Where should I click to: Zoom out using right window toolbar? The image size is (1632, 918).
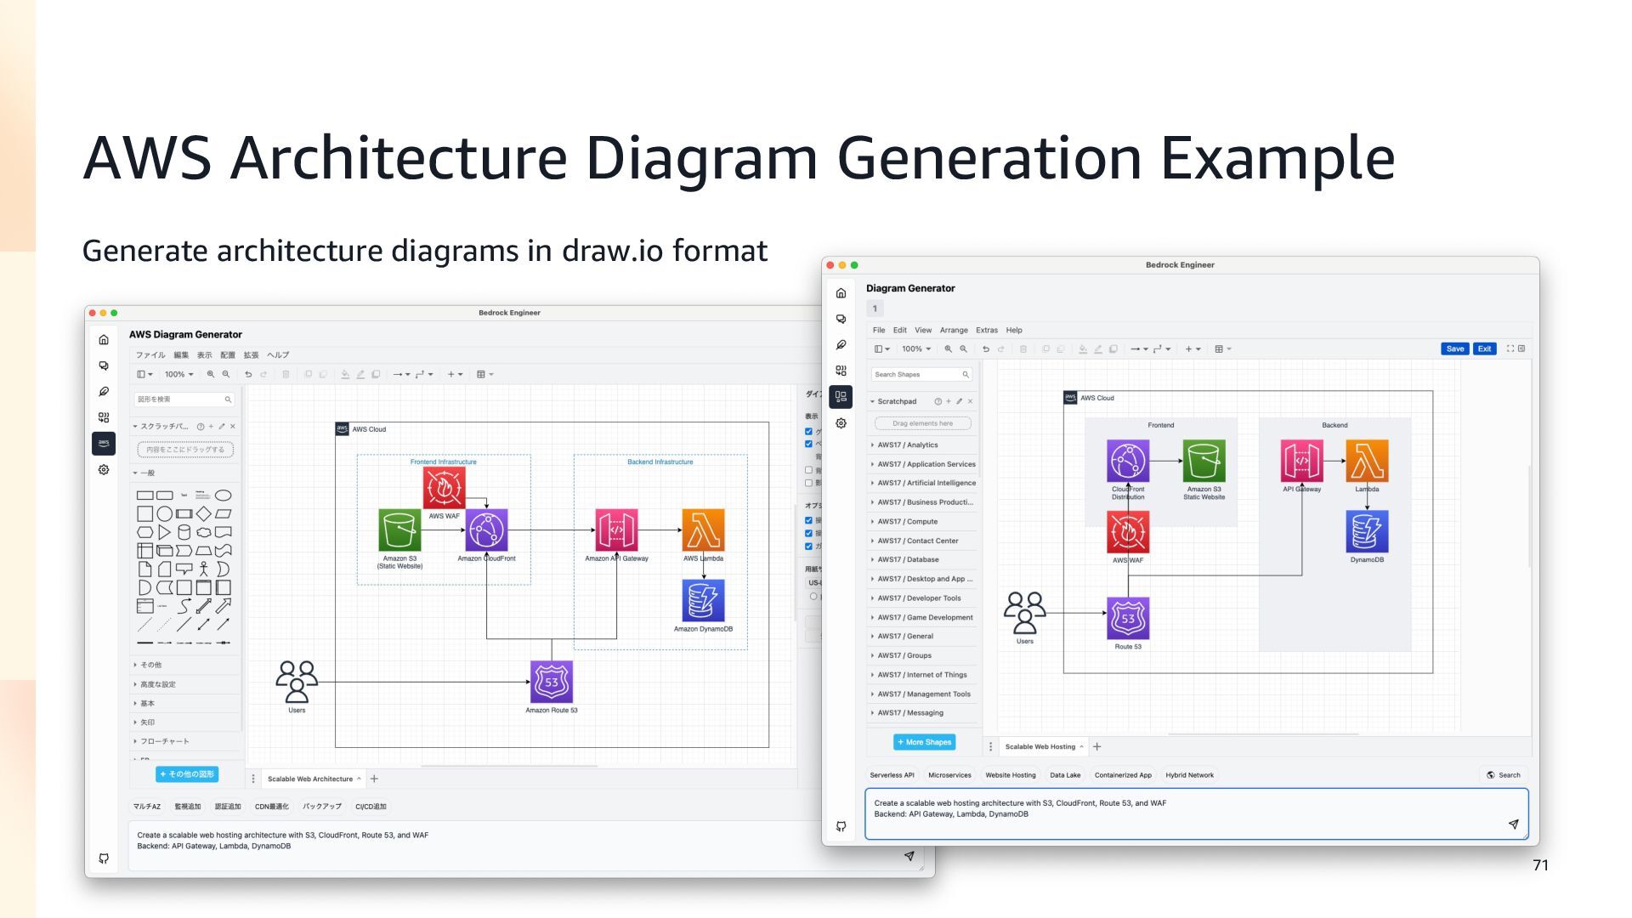click(963, 349)
